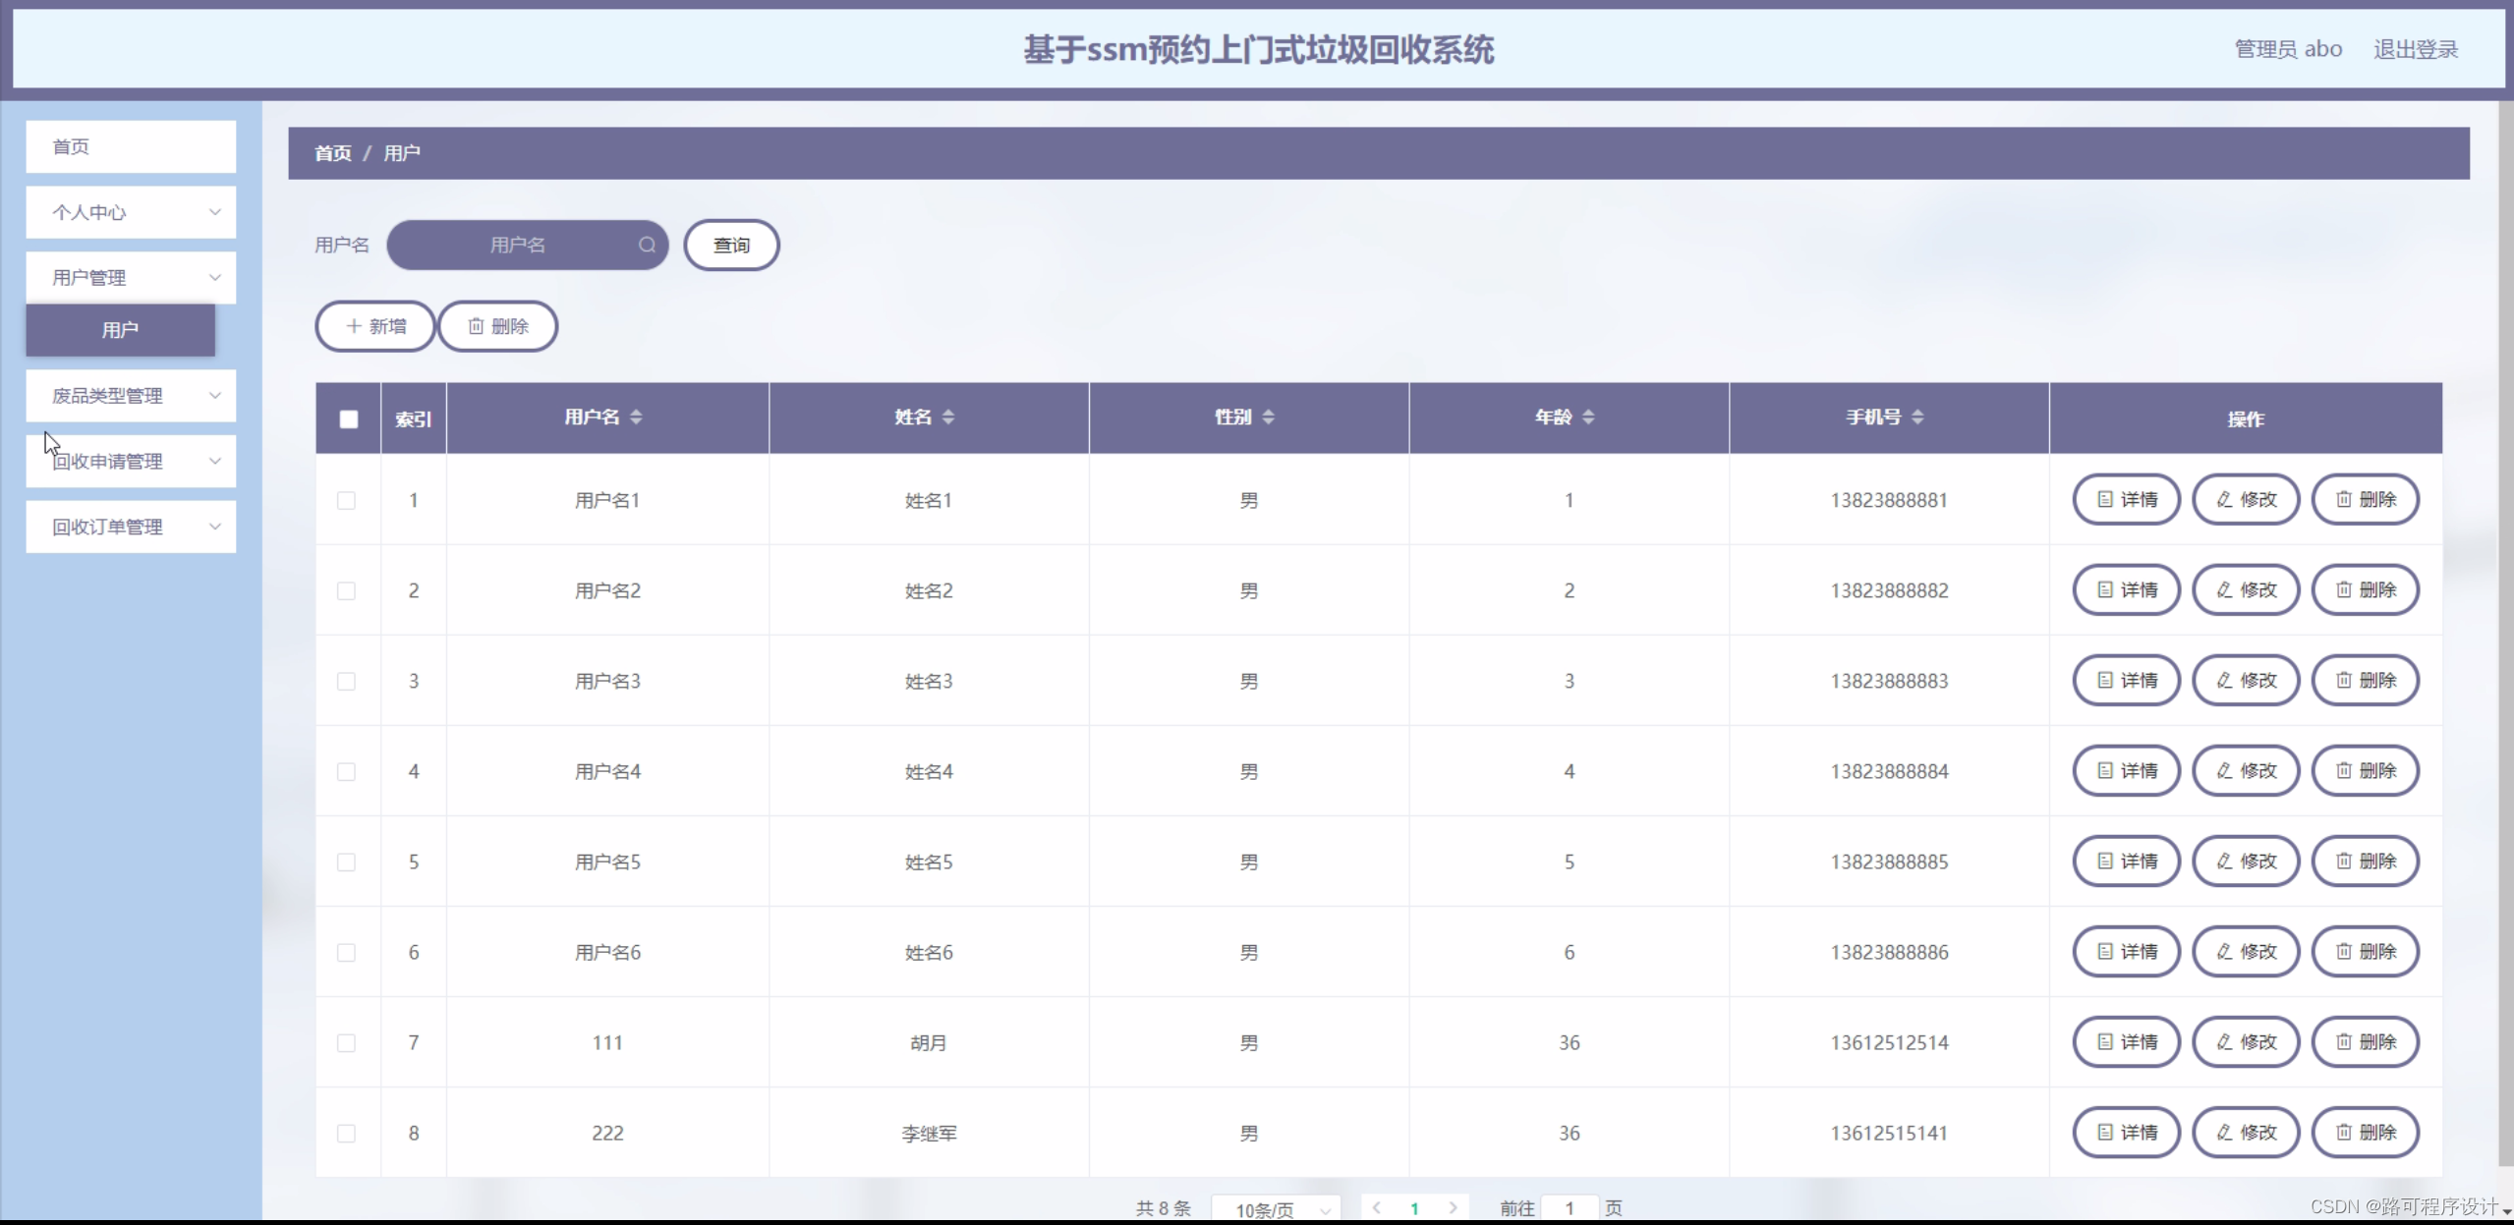Click the 查询 search button

coord(731,246)
